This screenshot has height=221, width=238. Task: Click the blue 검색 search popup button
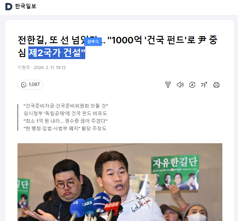(x=93, y=42)
